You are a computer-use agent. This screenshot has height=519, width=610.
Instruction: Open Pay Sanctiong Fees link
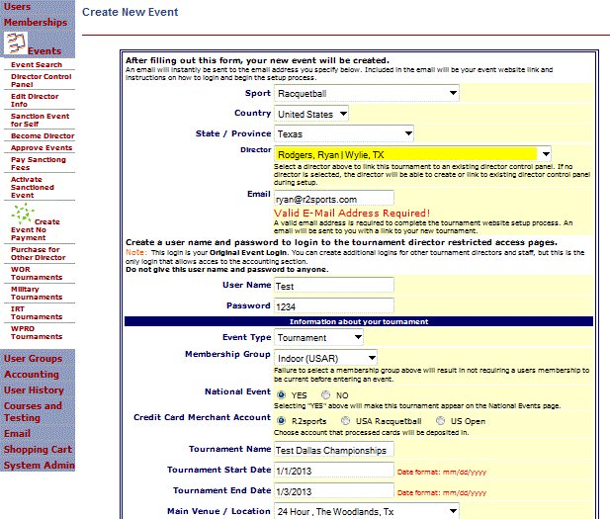click(39, 163)
